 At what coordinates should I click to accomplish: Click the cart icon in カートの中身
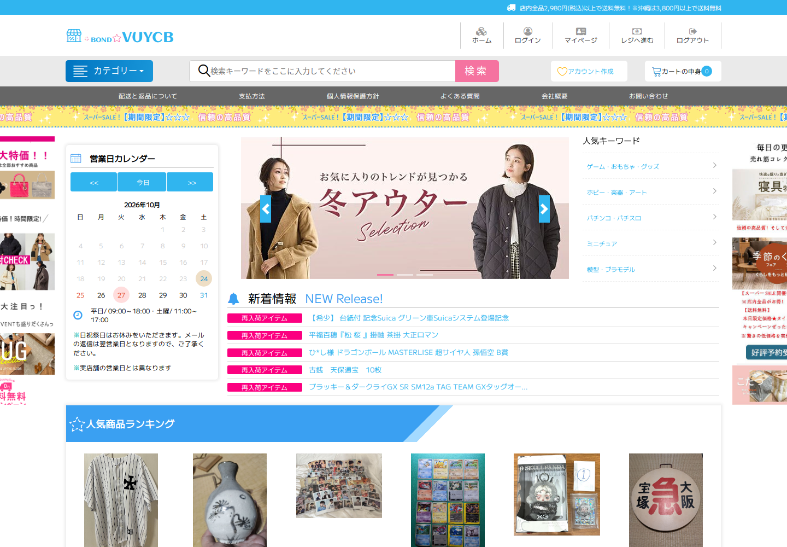click(x=656, y=72)
